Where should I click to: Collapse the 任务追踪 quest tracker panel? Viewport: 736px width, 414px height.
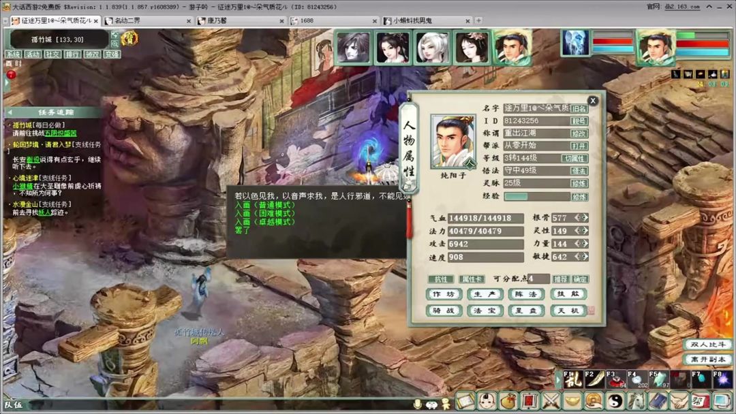10,112
